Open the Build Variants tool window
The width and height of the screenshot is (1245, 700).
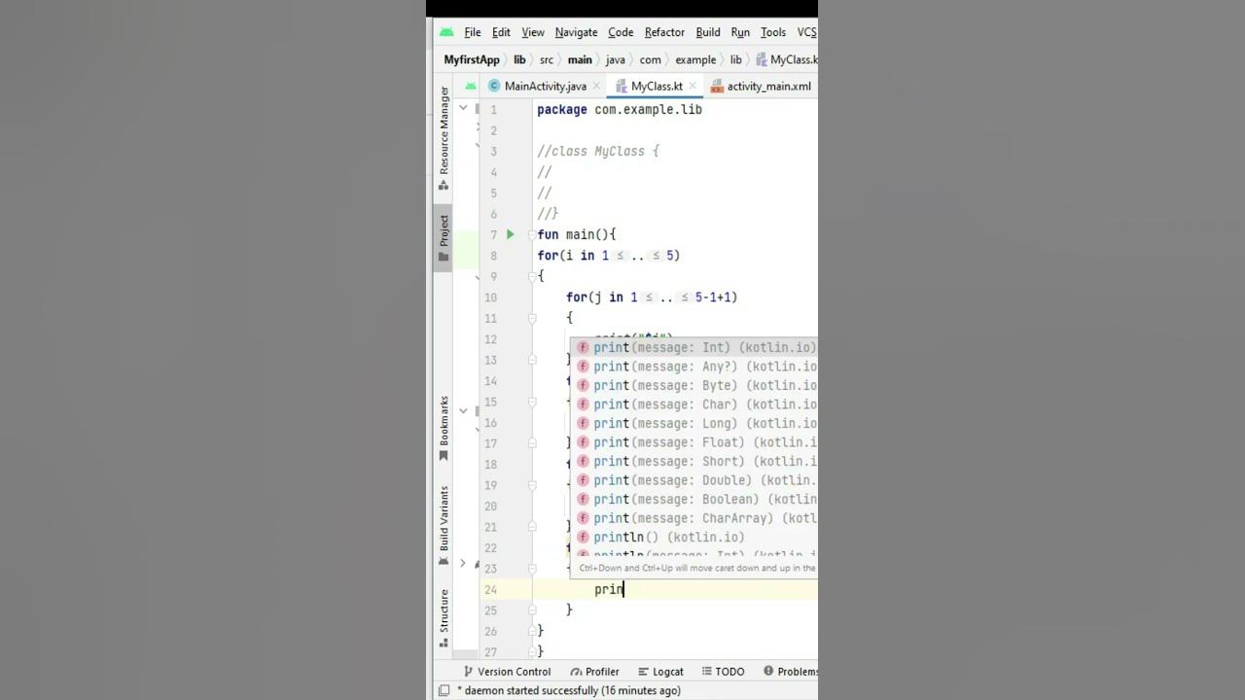coord(444,526)
